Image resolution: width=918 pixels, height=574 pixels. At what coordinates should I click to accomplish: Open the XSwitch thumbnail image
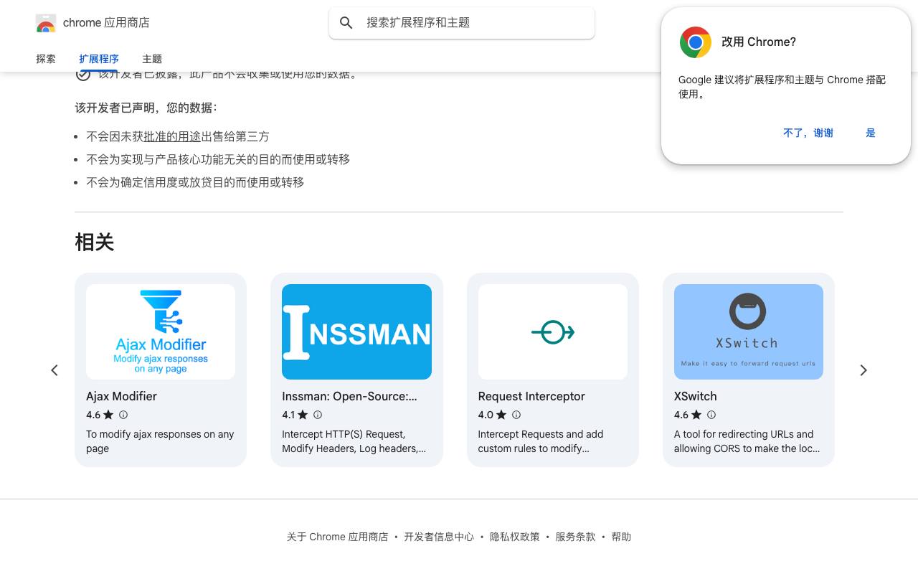pyautogui.click(x=749, y=331)
